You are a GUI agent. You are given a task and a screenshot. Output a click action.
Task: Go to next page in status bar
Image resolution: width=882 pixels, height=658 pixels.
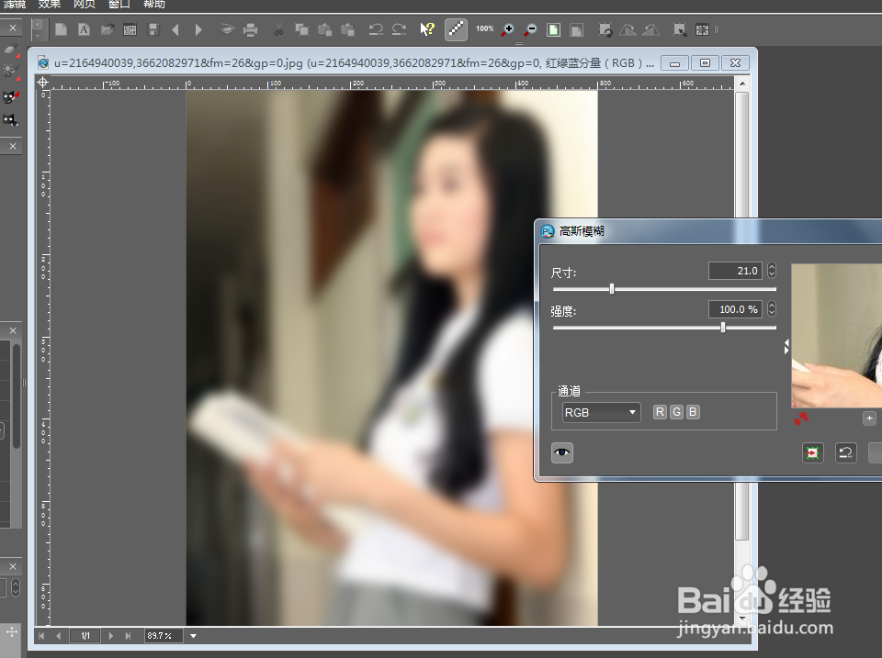(x=111, y=636)
